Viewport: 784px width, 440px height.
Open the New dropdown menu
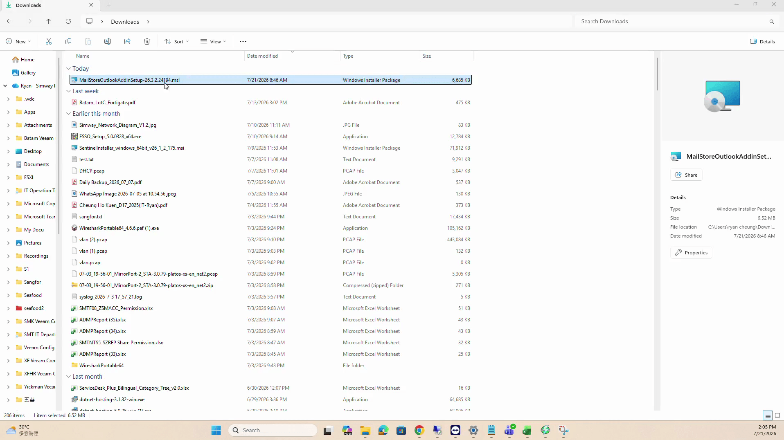(x=18, y=41)
